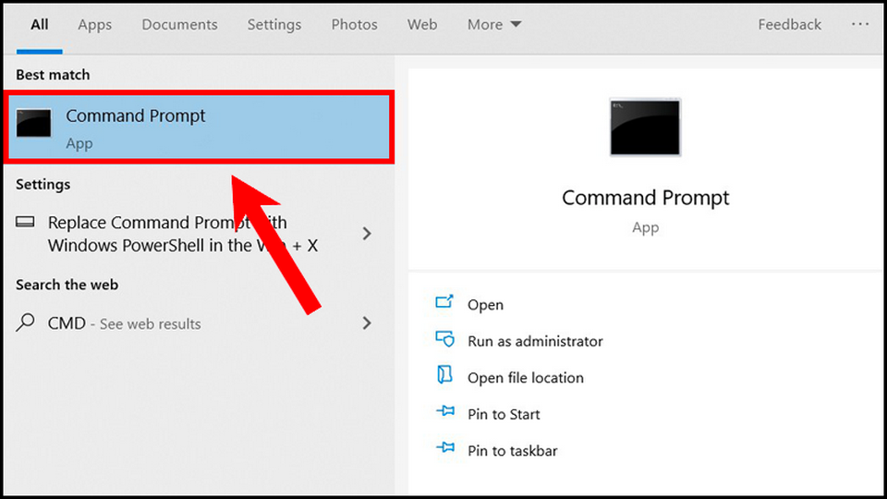This screenshot has height=499, width=887.
Task: Click the Command Prompt icon in Best match
Action: [34, 125]
